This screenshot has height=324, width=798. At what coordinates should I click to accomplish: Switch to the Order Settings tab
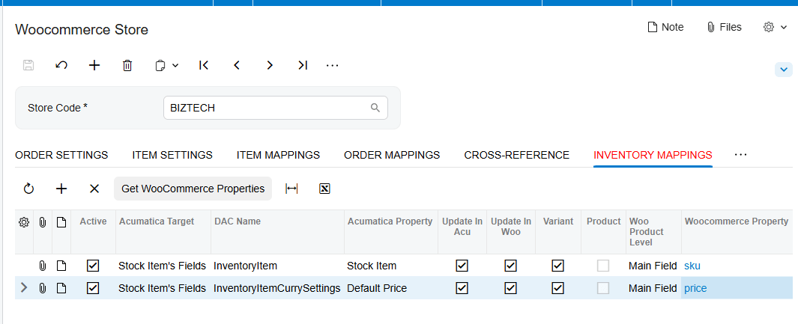[61, 155]
